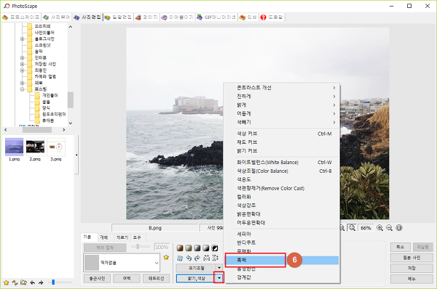Open the 밝게 submenu

click(282, 105)
